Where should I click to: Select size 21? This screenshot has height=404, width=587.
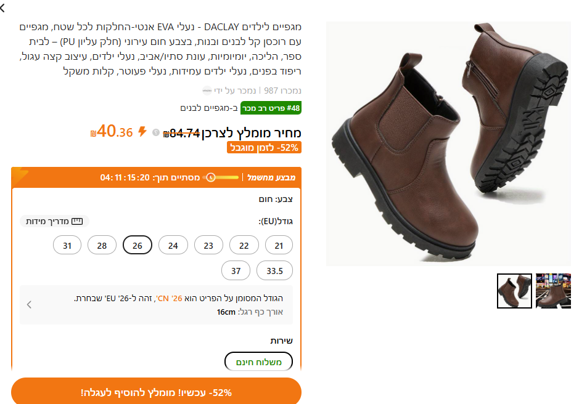point(279,245)
